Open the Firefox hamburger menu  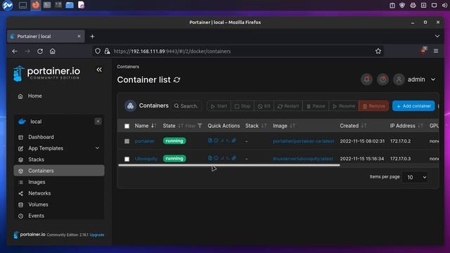coord(436,51)
